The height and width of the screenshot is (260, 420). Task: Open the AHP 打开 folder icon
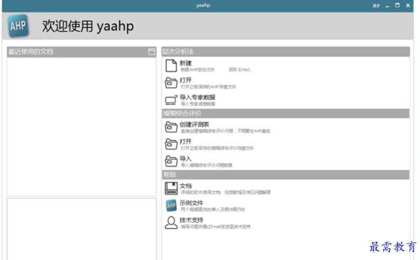[x=171, y=83]
